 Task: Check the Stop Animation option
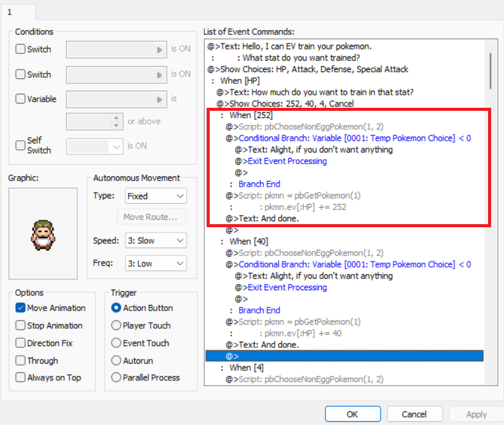[x=20, y=325]
